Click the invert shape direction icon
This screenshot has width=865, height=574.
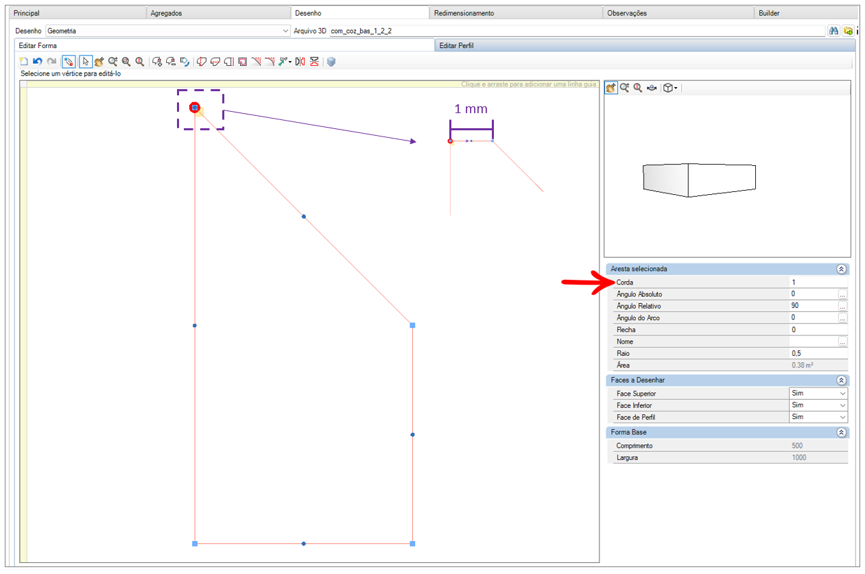(x=185, y=62)
